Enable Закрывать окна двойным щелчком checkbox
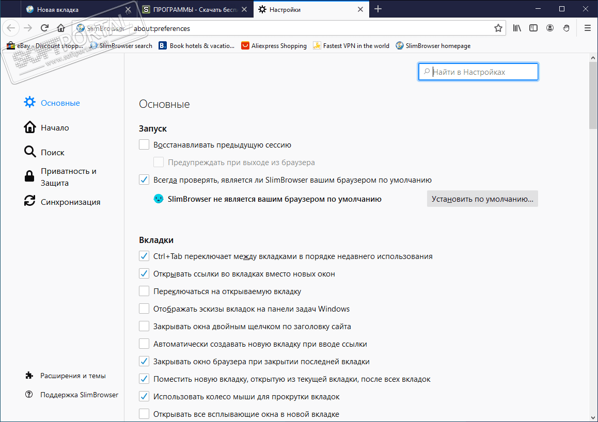Viewport: 598px width, 422px height. tap(144, 327)
